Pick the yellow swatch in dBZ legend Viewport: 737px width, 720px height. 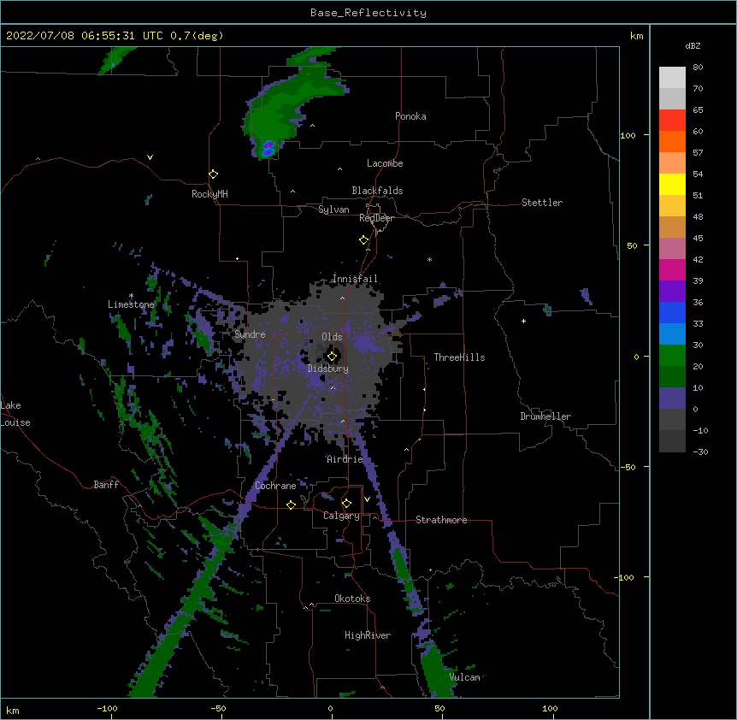672,184
